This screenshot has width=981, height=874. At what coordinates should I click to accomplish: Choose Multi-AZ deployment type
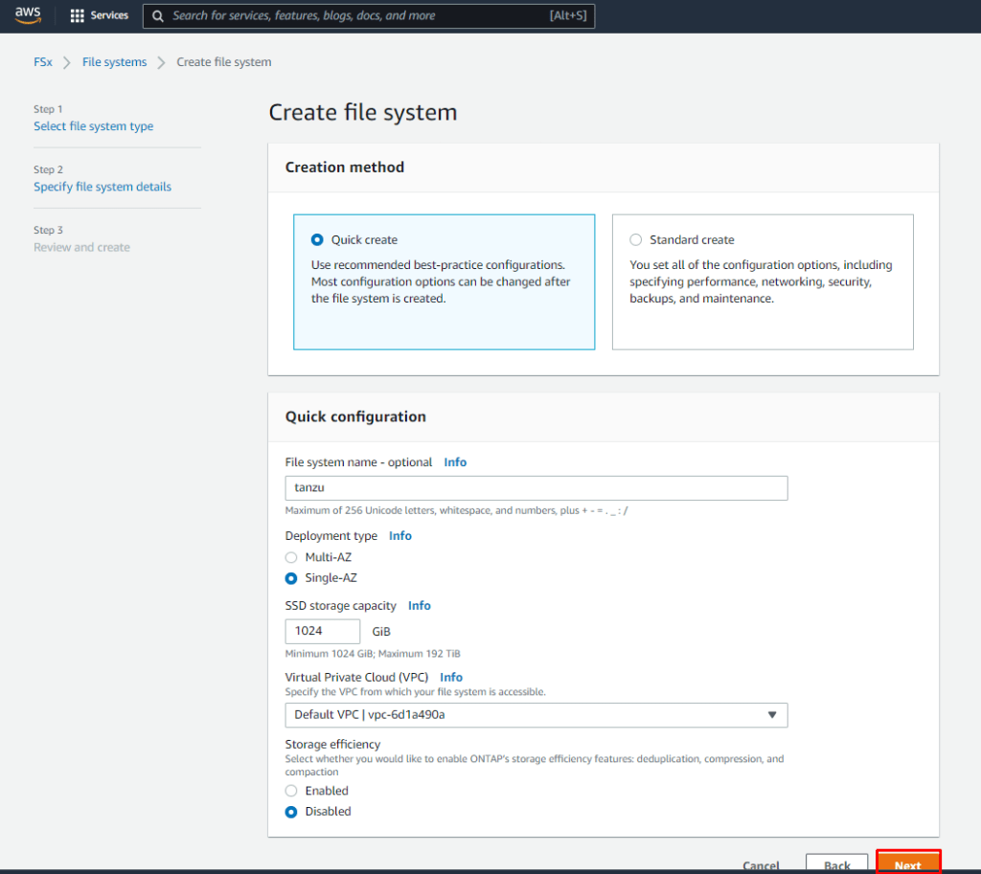[291, 557]
